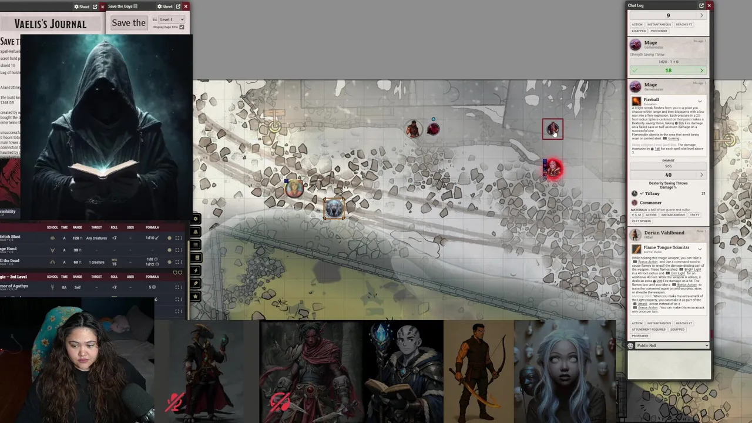The height and width of the screenshot is (423, 752).
Task: Open Sheet settings in Save the Boys window
Action: [164, 6]
